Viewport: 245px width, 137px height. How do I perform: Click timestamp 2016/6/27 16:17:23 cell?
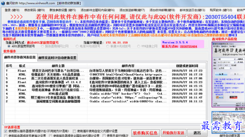click(x=187, y=71)
